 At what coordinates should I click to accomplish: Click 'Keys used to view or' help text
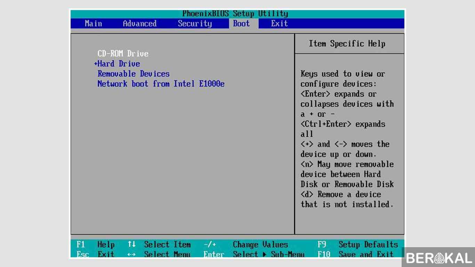(343, 74)
